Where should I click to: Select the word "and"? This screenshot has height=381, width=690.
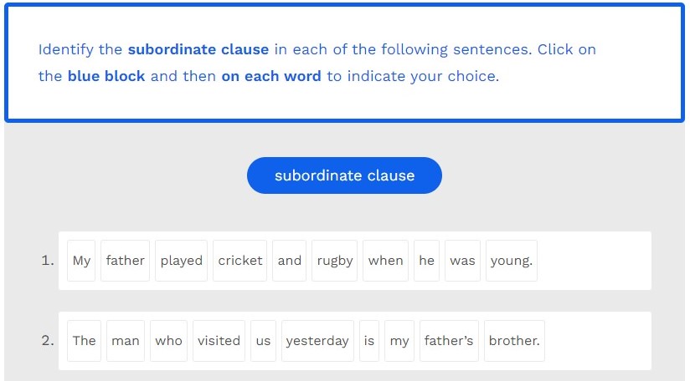pos(290,261)
